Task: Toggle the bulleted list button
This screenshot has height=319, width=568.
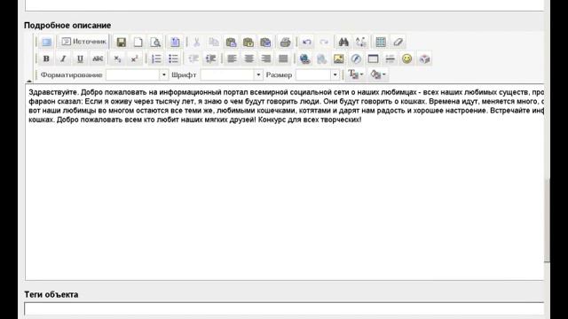Action: 173,58
